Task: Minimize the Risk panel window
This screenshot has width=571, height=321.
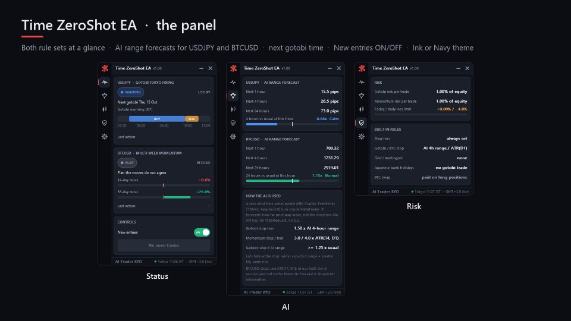Action: 459,68
